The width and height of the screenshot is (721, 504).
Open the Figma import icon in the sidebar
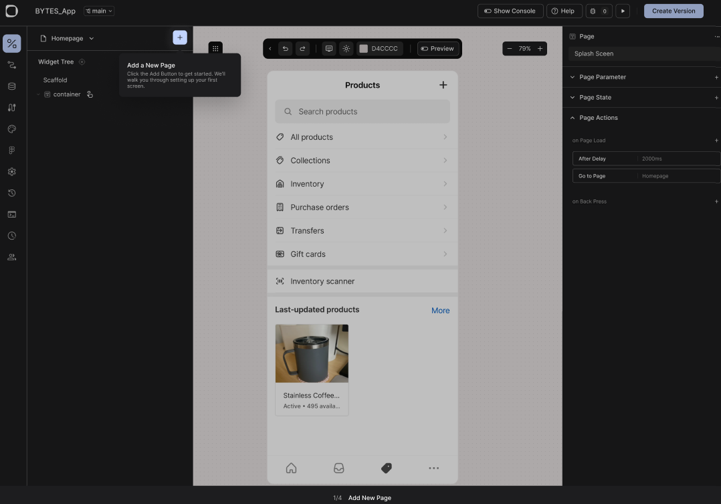click(12, 150)
